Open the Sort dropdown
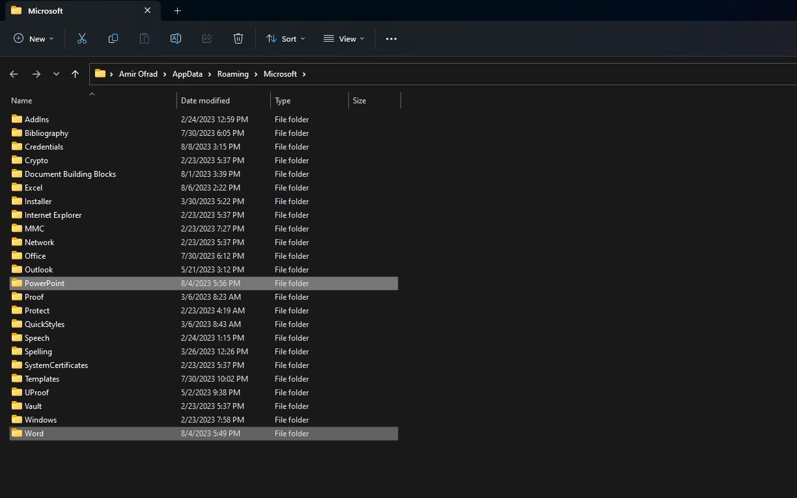The width and height of the screenshot is (797, 498). [285, 38]
